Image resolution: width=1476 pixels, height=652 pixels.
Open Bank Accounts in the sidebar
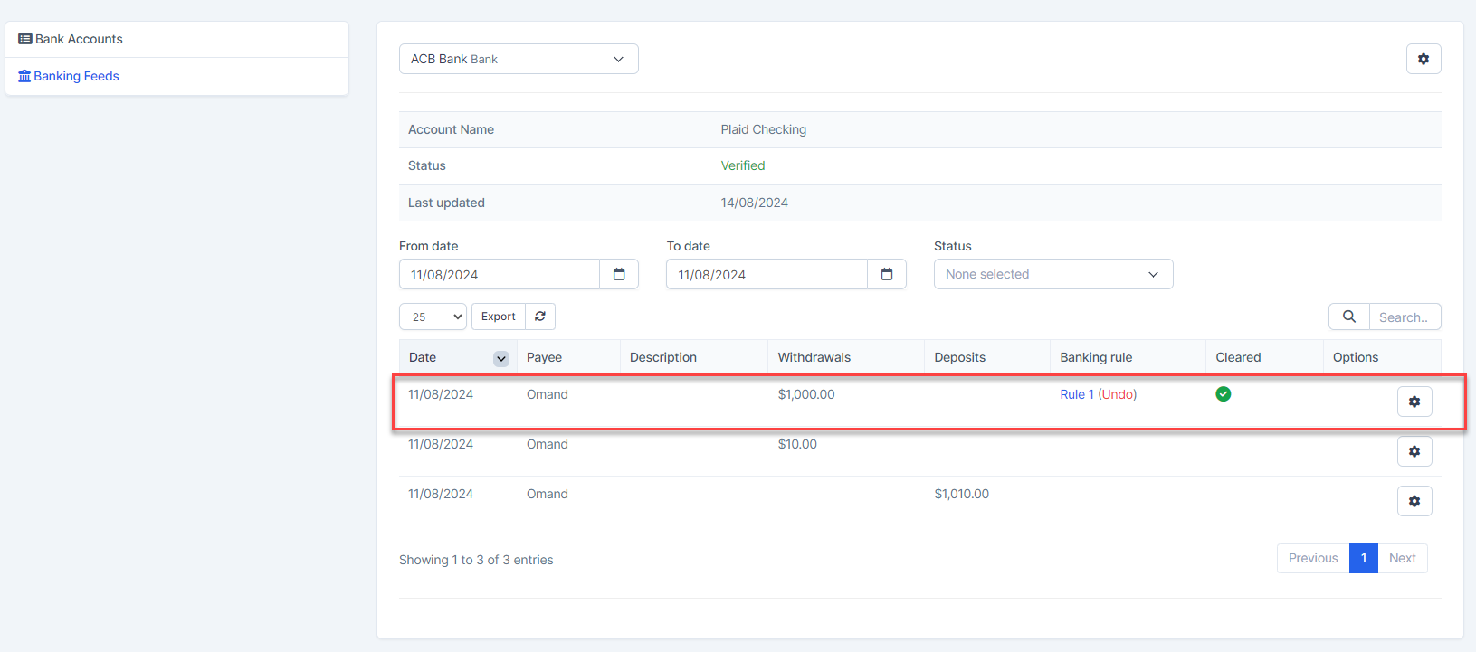click(79, 39)
